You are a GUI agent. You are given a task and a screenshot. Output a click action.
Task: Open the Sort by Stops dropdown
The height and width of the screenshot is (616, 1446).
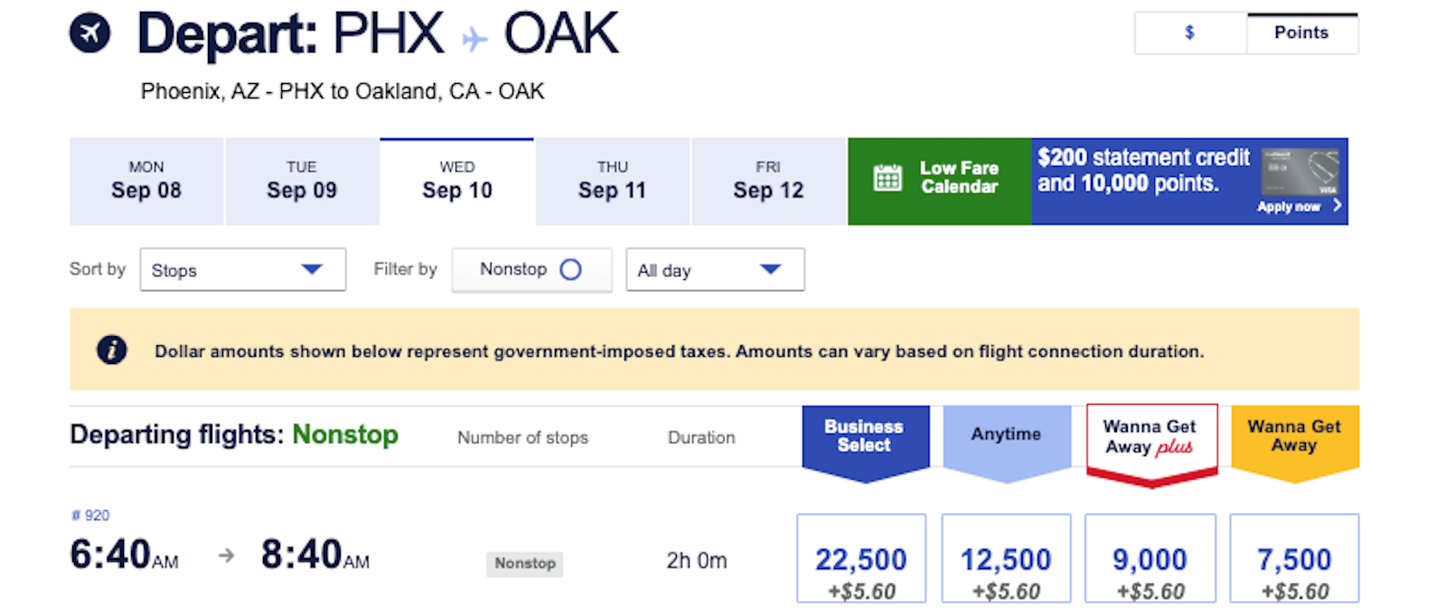[242, 270]
